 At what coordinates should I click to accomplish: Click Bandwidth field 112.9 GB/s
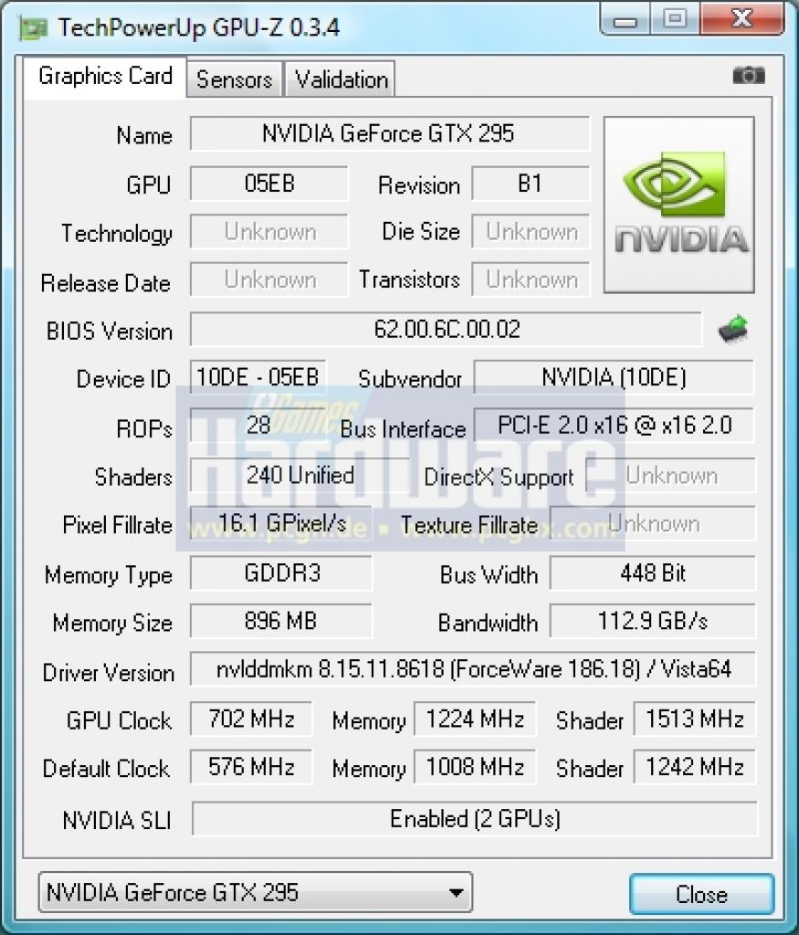652,621
